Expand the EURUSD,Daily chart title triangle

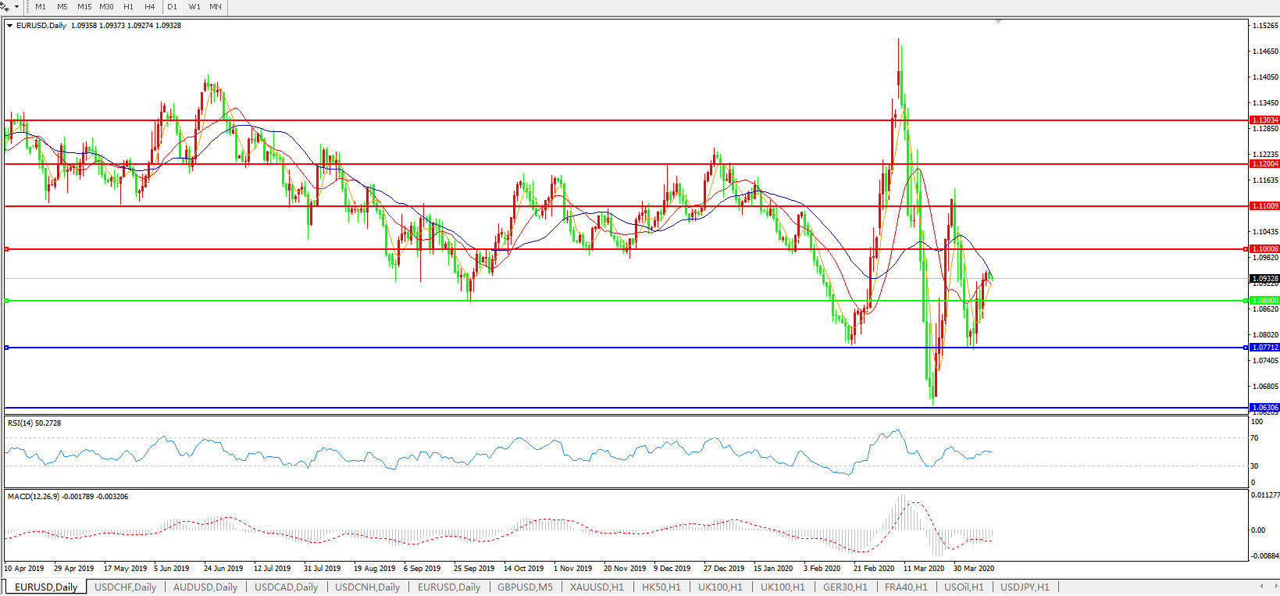10,26
